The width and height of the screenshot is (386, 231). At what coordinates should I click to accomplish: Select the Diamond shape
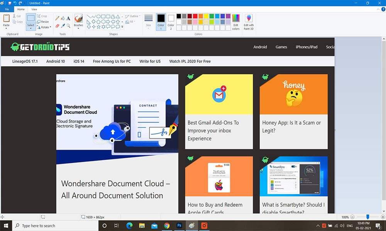(x=93, y=22)
